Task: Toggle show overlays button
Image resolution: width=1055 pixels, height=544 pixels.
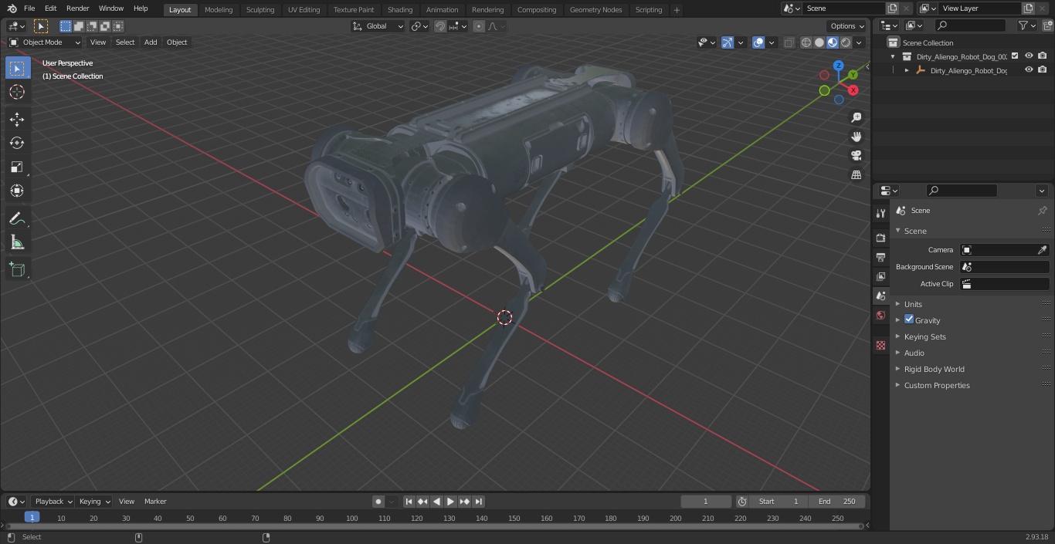Action: pos(758,42)
